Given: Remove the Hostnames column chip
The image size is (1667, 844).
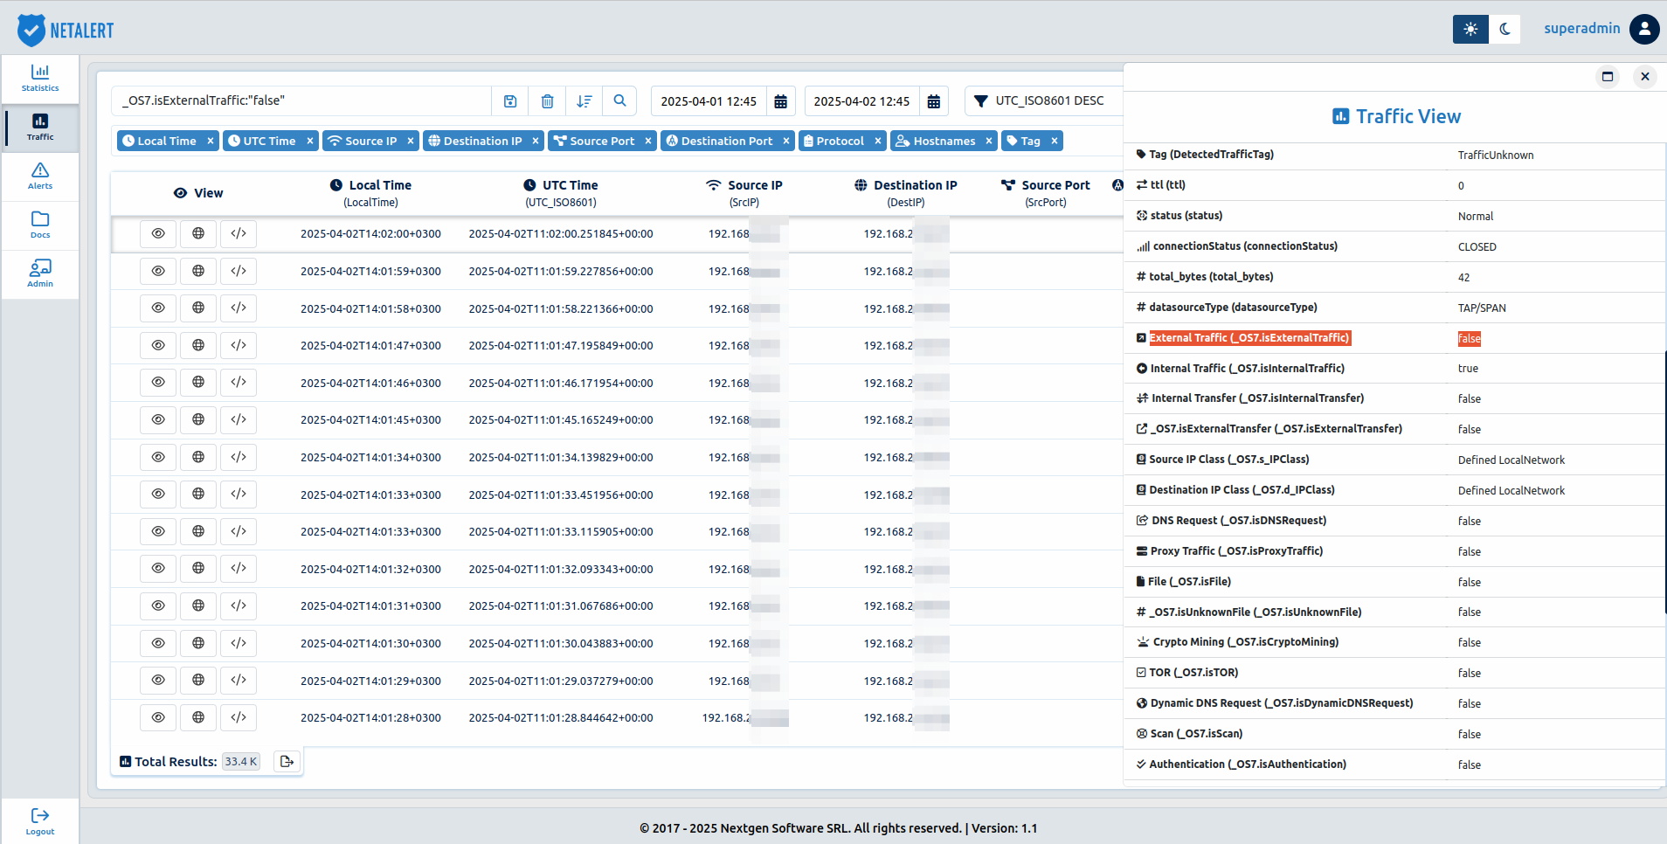Looking at the screenshot, I should tap(989, 141).
